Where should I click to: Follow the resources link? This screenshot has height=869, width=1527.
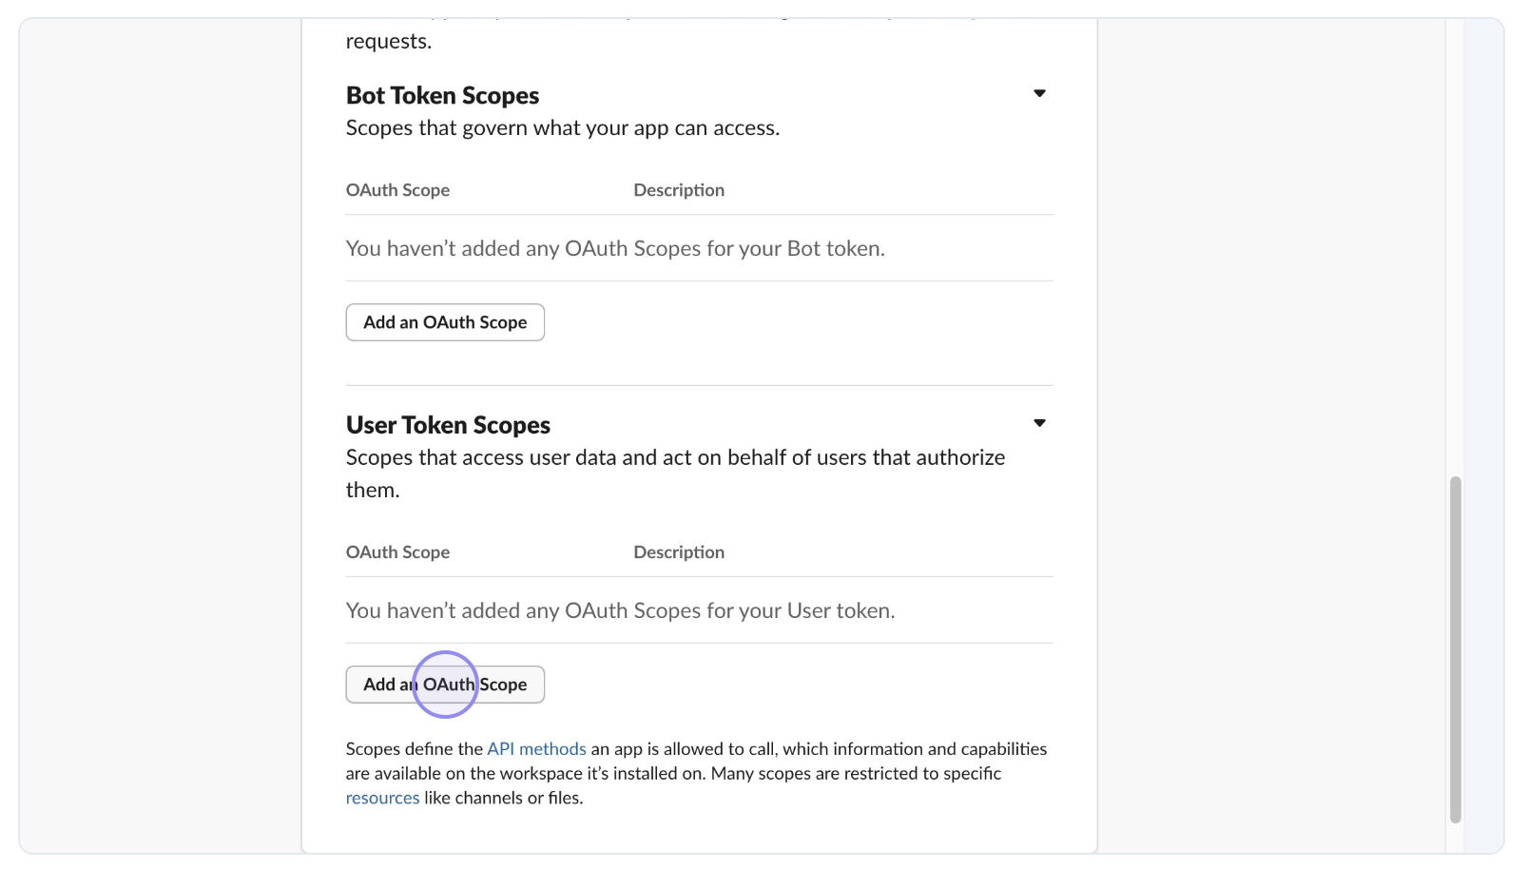(x=382, y=798)
